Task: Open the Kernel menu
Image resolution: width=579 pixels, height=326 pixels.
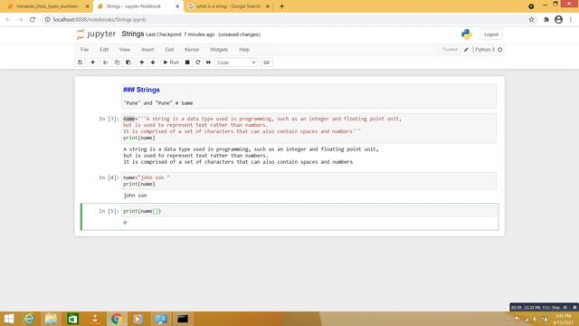Action: click(x=192, y=50)
